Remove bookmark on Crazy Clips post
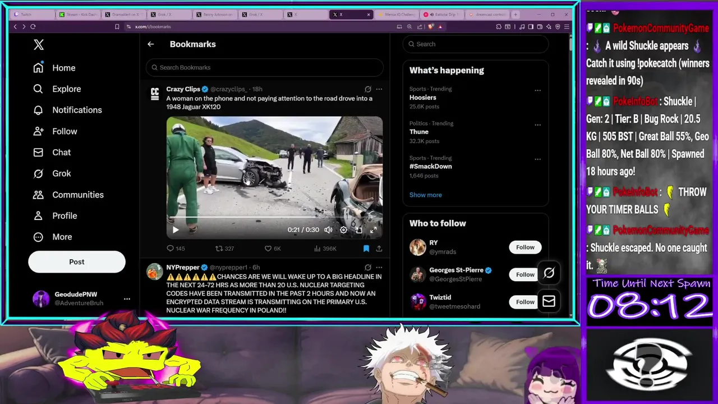Viewport: 718px width, 404px height. [x=366, y=249]
